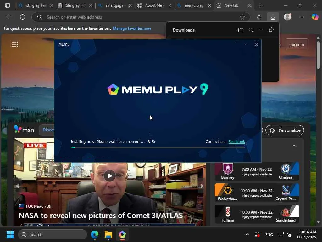Close the 'memu play' tab
This screenshot has width=322, height=242.
pos(209,6)
